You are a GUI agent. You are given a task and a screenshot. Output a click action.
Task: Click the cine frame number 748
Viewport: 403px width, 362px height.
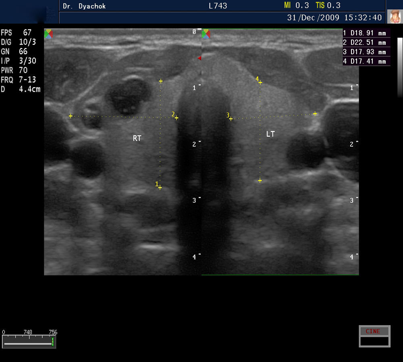[x=28, y=332]
